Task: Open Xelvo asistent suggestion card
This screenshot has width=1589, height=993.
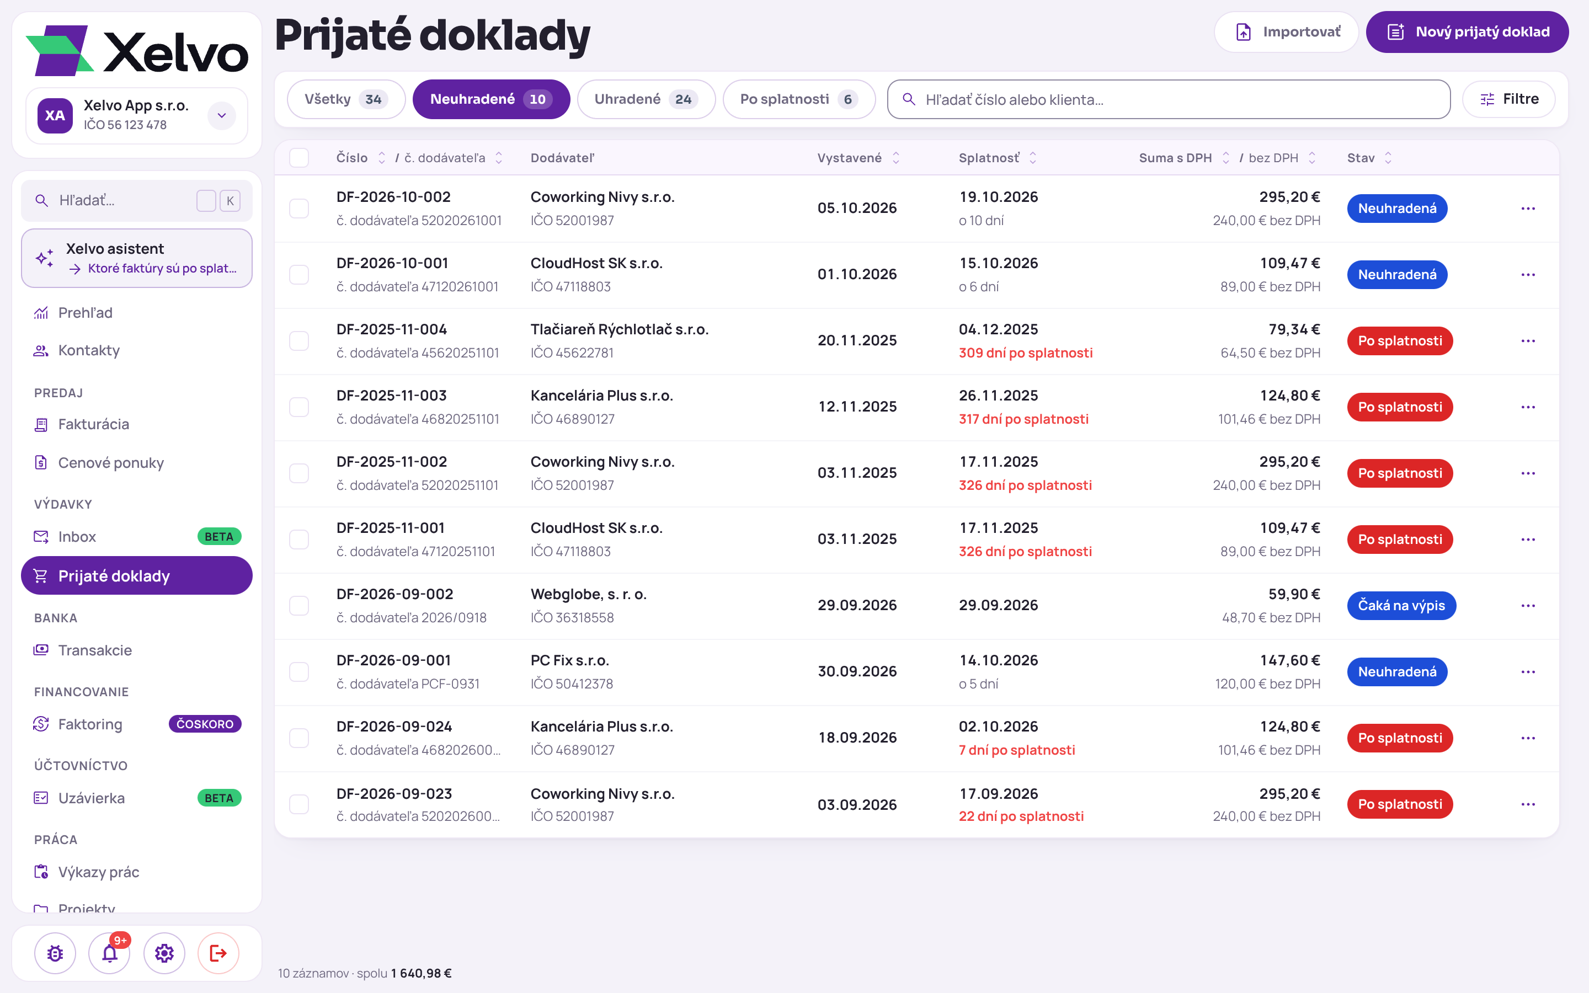Action: [x=137, y=258]
